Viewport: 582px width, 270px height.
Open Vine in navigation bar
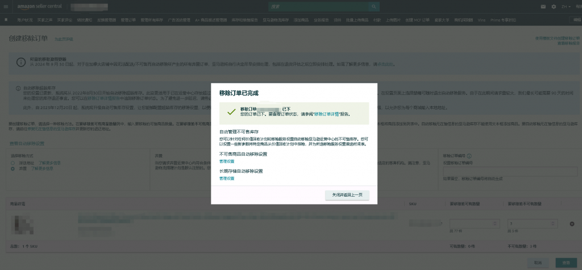481,20
